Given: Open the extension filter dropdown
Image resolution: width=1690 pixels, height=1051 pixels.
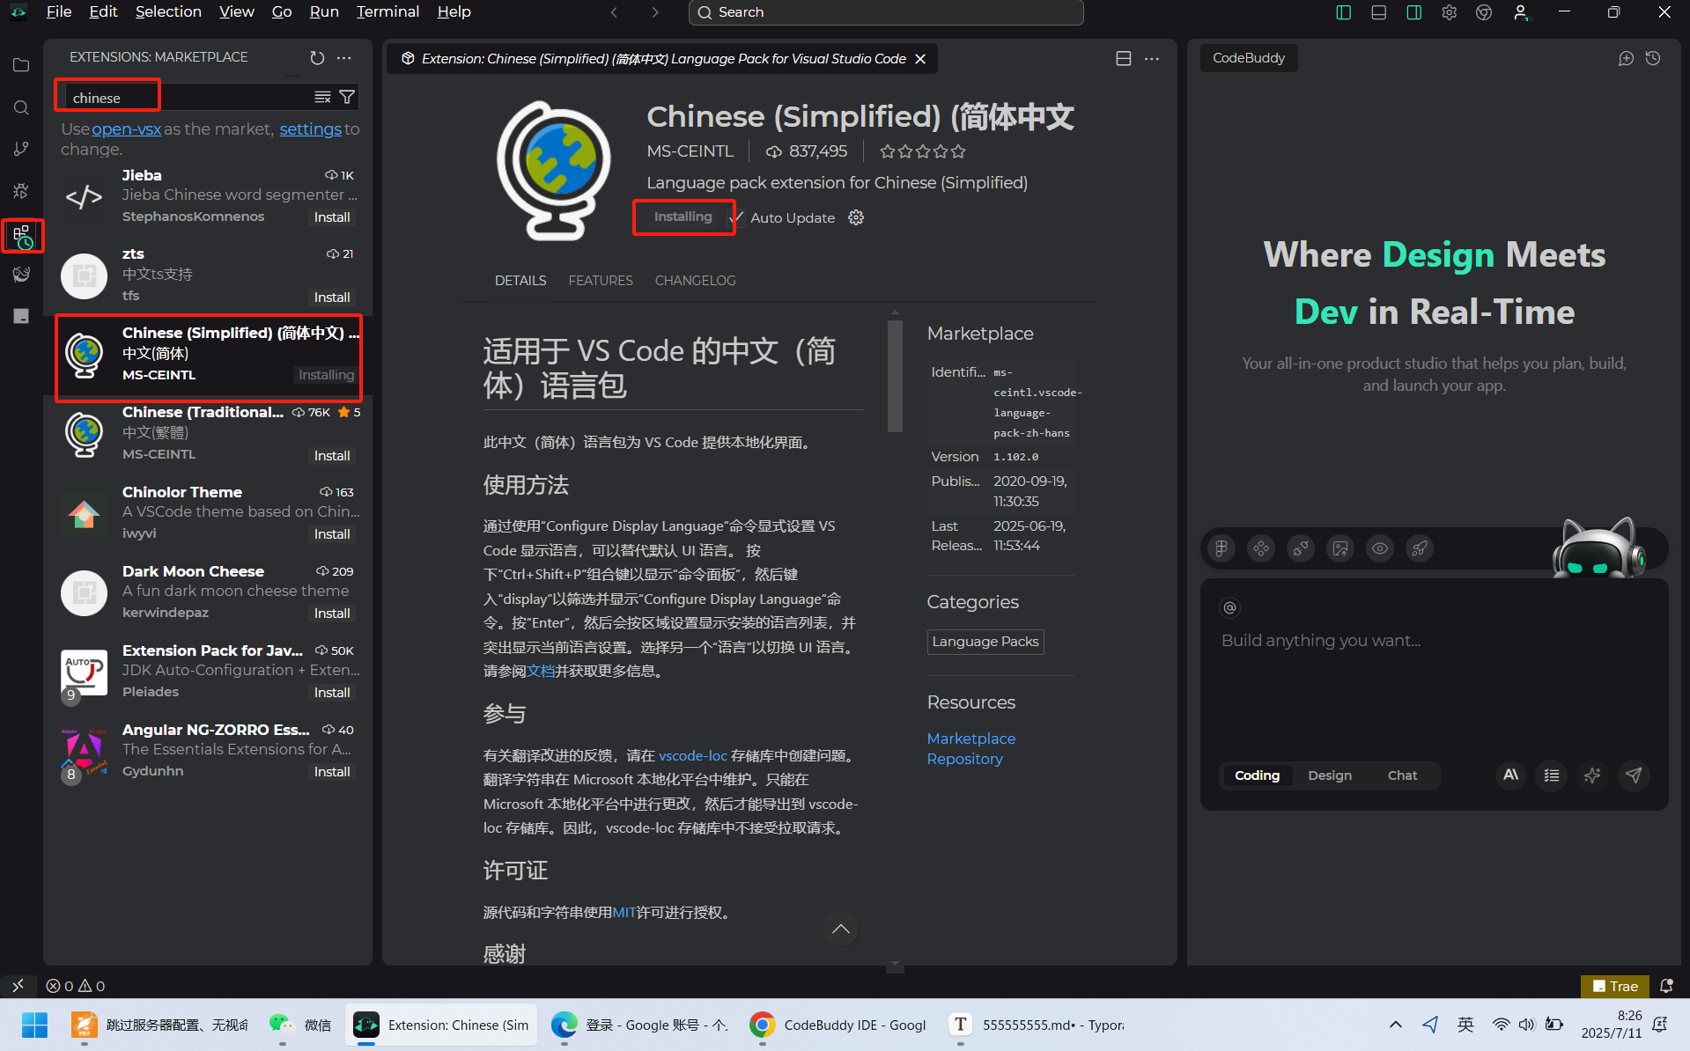Looking at the screenshot, I should [347, 97].
